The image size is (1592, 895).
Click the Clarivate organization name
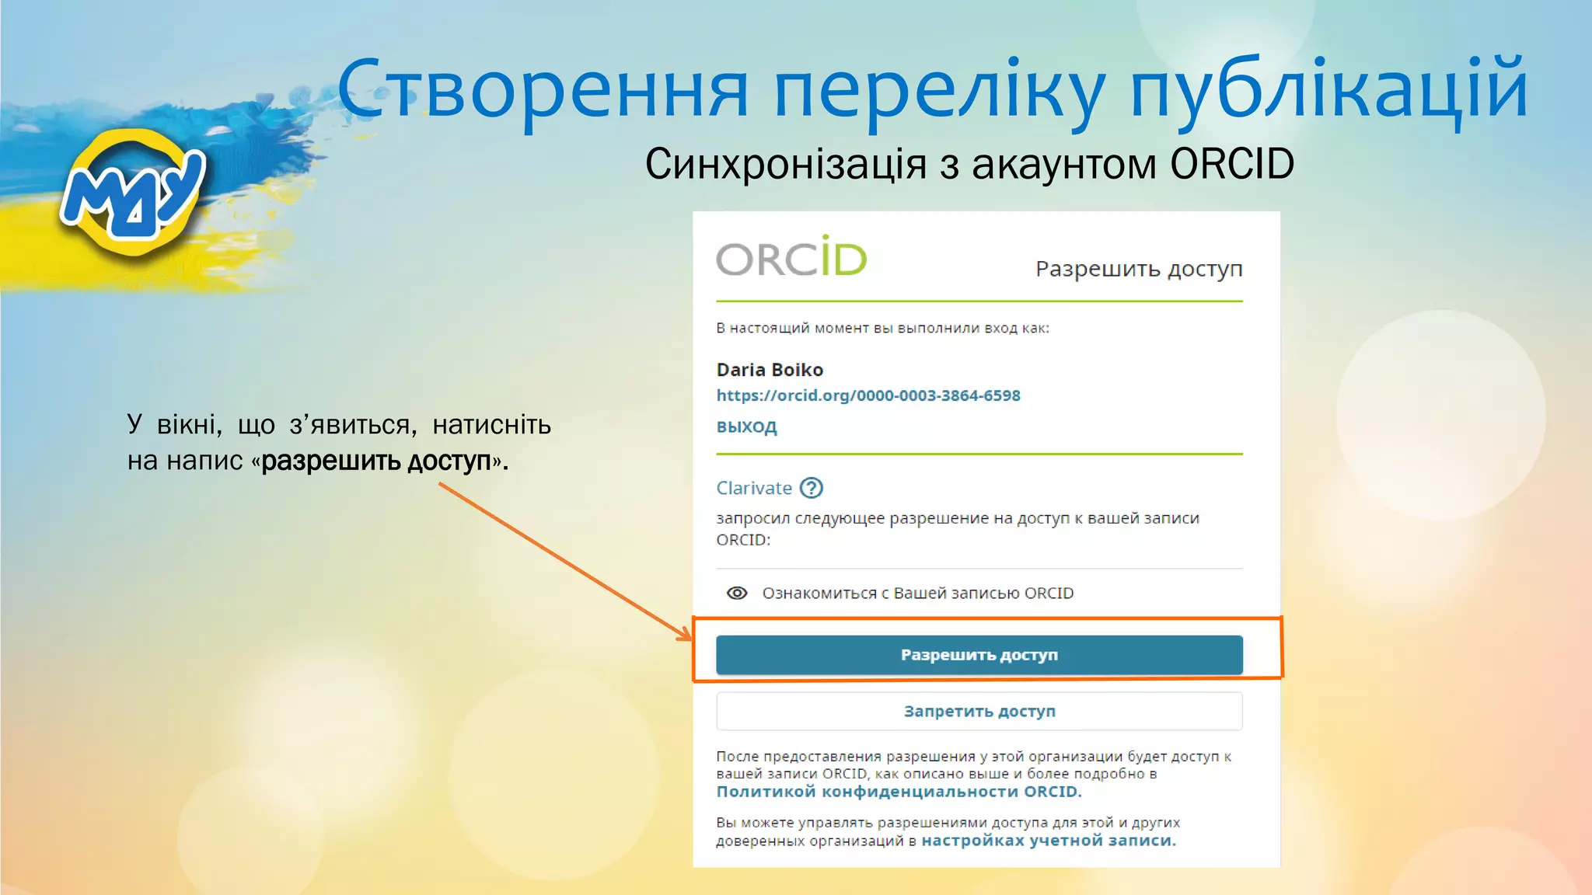(754, 488)
